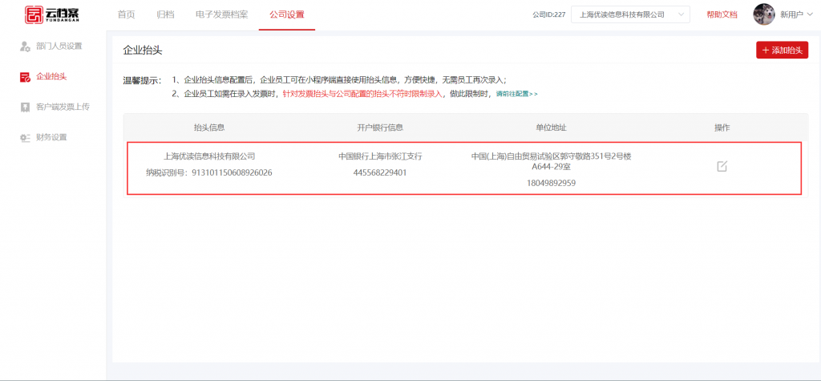Click the edit icon for 上海优读信息科技有限公司
Image resolution: width=821 pixels, height=381 pixels.
tap(722, 167)
